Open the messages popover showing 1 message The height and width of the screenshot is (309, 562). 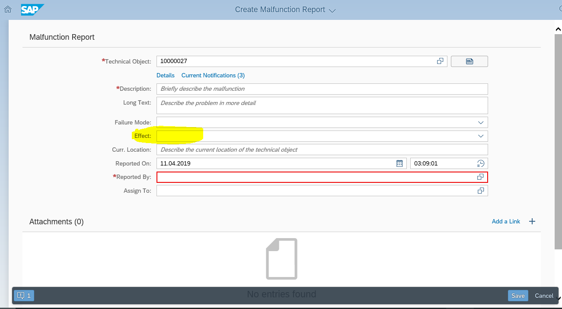(24, 296)
